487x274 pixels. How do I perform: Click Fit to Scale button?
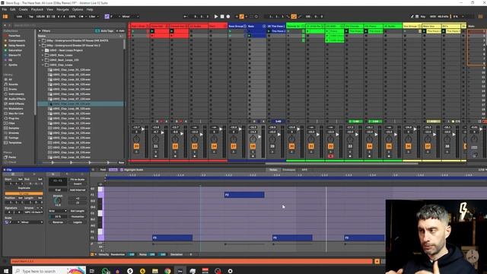coord(78,180)
